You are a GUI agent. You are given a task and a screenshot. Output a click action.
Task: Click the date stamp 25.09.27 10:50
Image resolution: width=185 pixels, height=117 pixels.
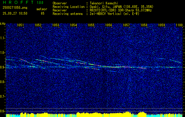pyautogui.click(x=15, y=13)
